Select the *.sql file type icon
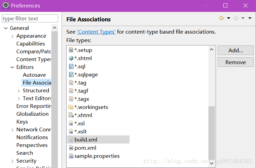This screenshot has height=168, width=256. (x=71, y=66)
